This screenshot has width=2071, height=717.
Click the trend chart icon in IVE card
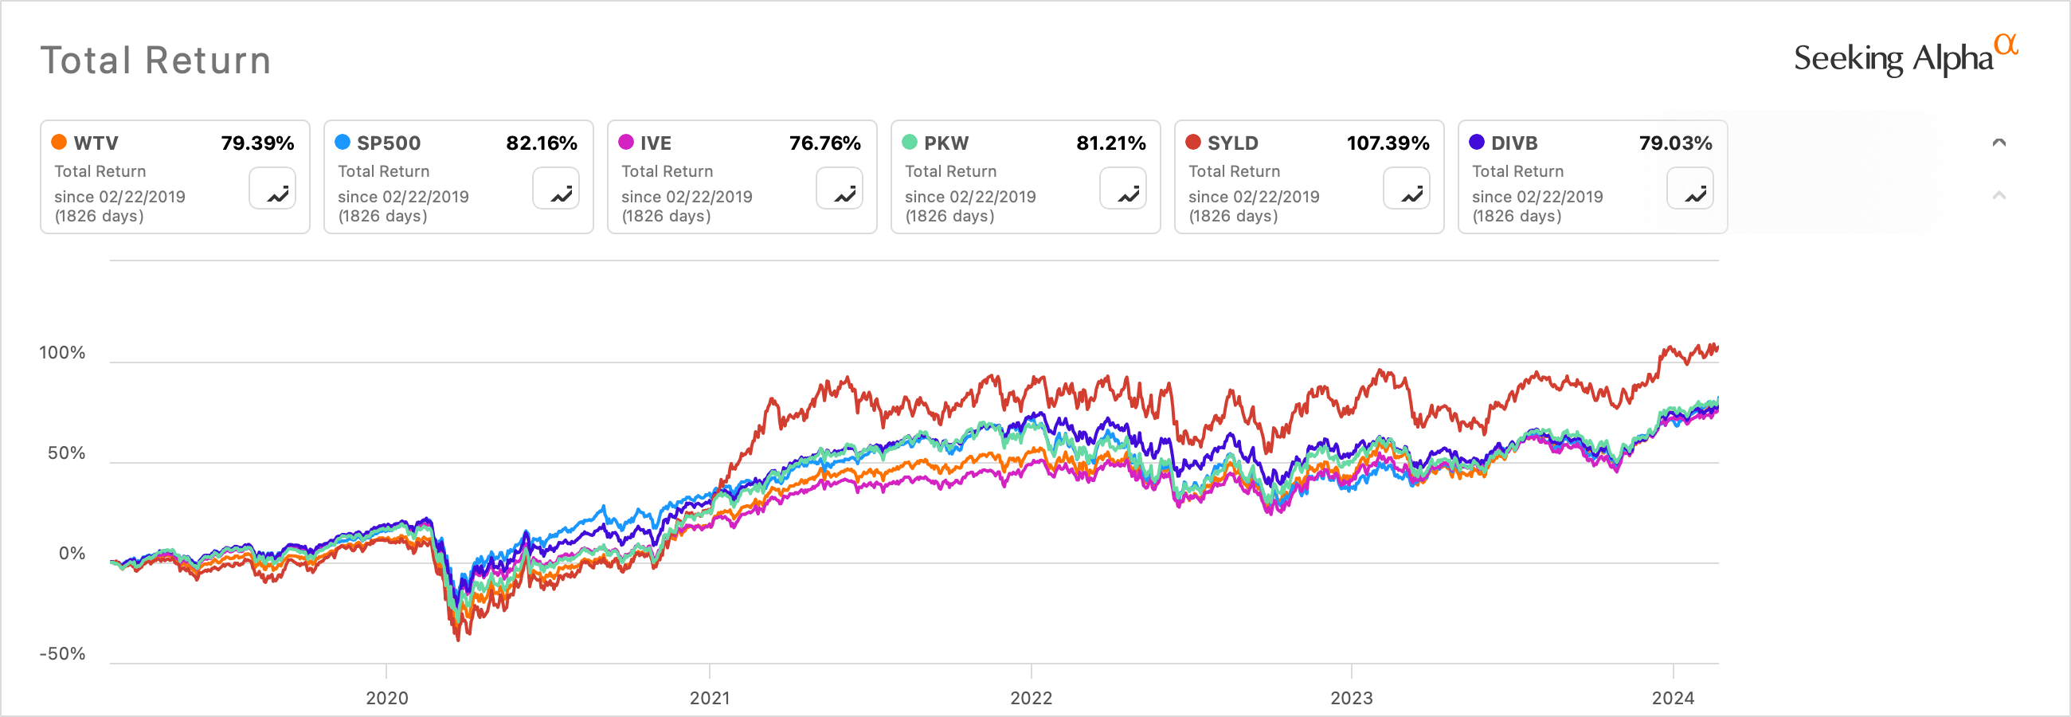(840, 189)
